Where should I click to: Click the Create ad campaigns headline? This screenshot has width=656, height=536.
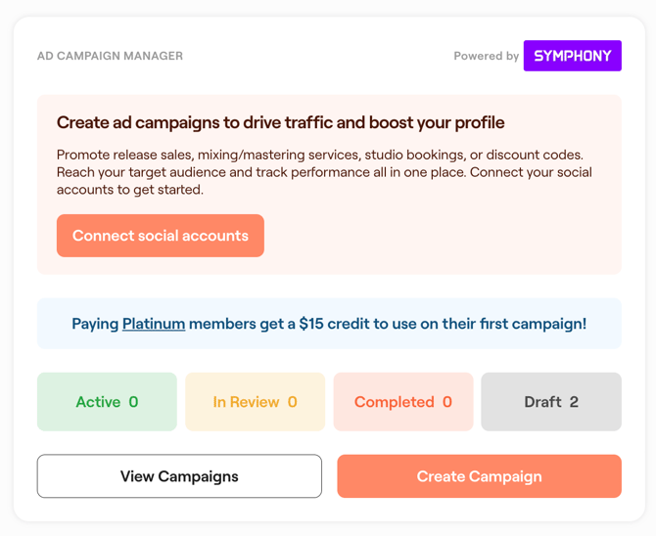point(280,122)
